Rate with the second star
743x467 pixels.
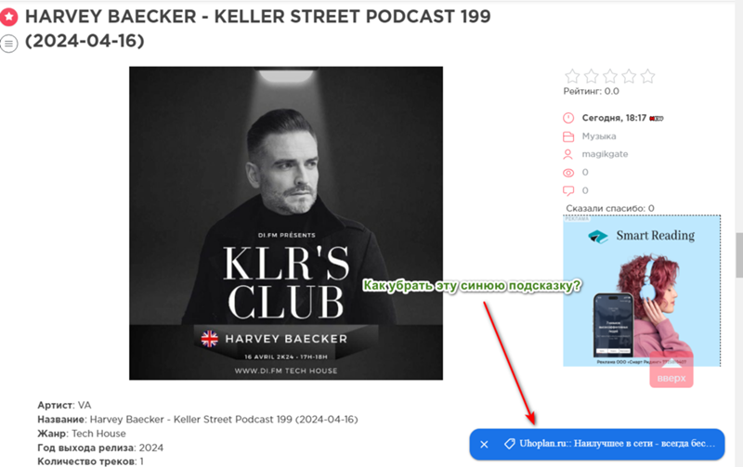pyautogui.click(x=592, y=76)
